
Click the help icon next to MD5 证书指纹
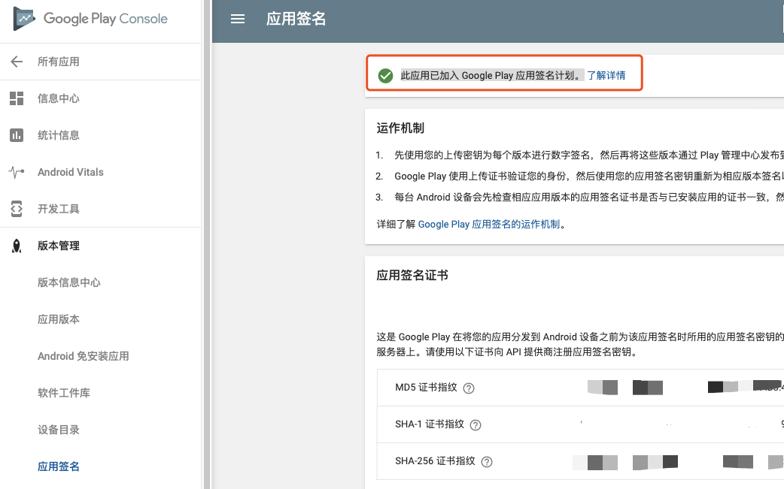pyautogui.click(x=469, y=388)
